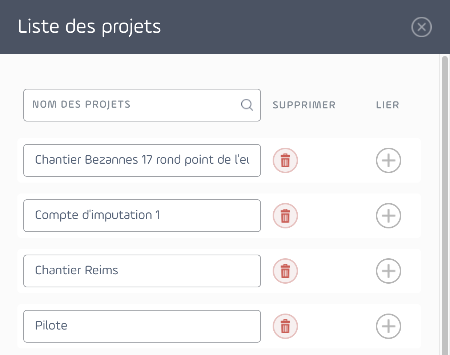
Task: Link the Chantier Bezannes project with plus icon
Action: tap(389, 160)
